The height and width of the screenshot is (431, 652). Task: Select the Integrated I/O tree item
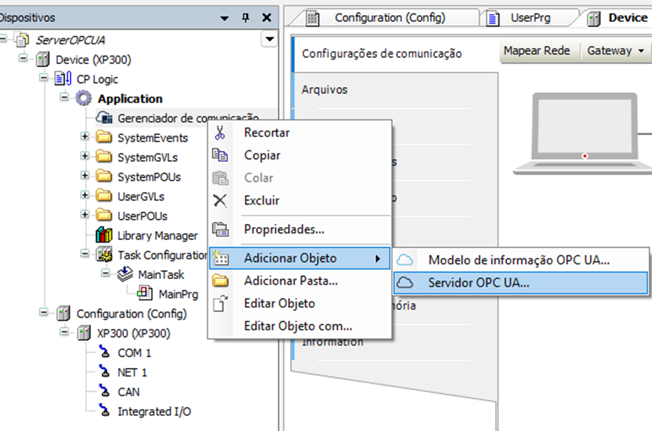[x=154, y=411]
